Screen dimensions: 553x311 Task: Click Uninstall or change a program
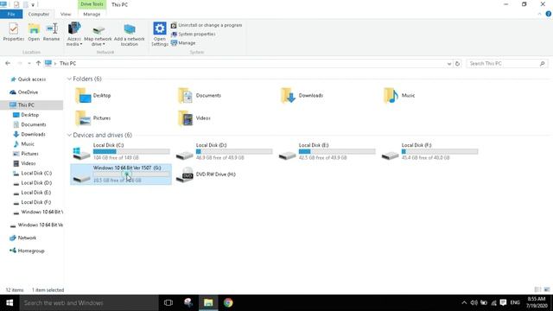point(207,25)
